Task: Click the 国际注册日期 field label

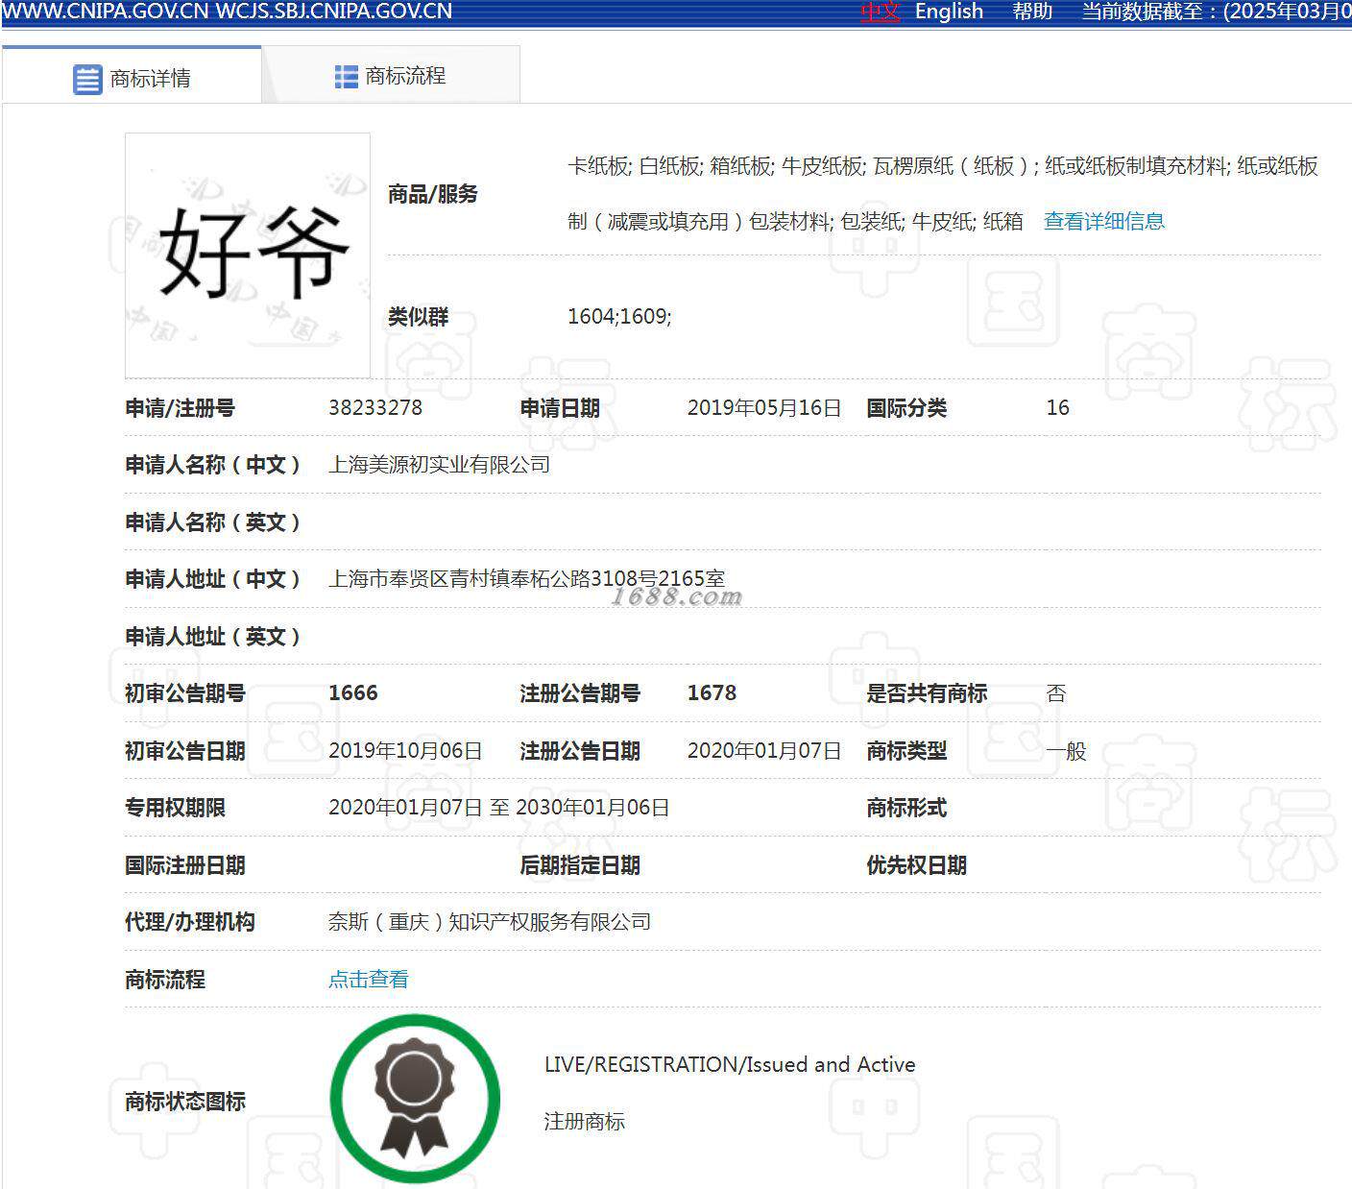Action: pyautogui.click(x=185, y=864)
